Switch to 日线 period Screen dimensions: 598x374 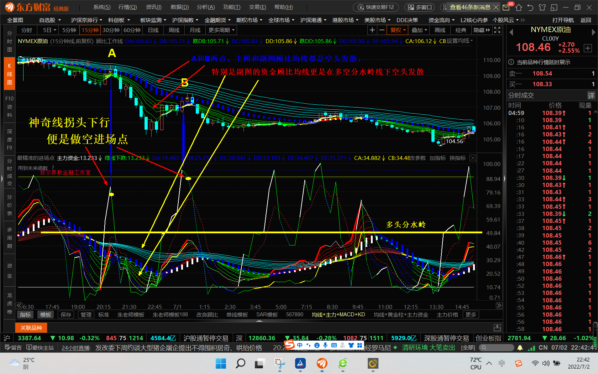153,30
